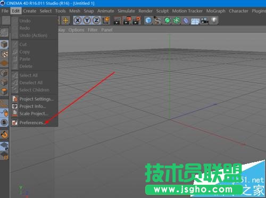Toggle Enable Axis L-shaped icon

[4, 104]
